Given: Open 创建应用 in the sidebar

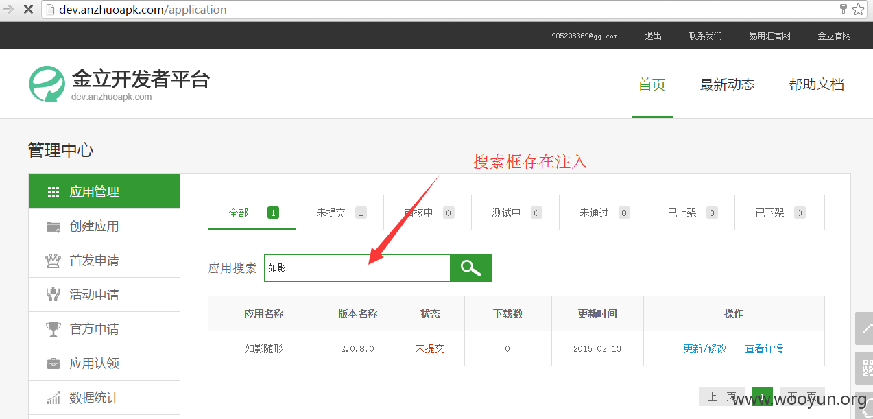Looking at the screenshot, I should click(x=104, y=226).
